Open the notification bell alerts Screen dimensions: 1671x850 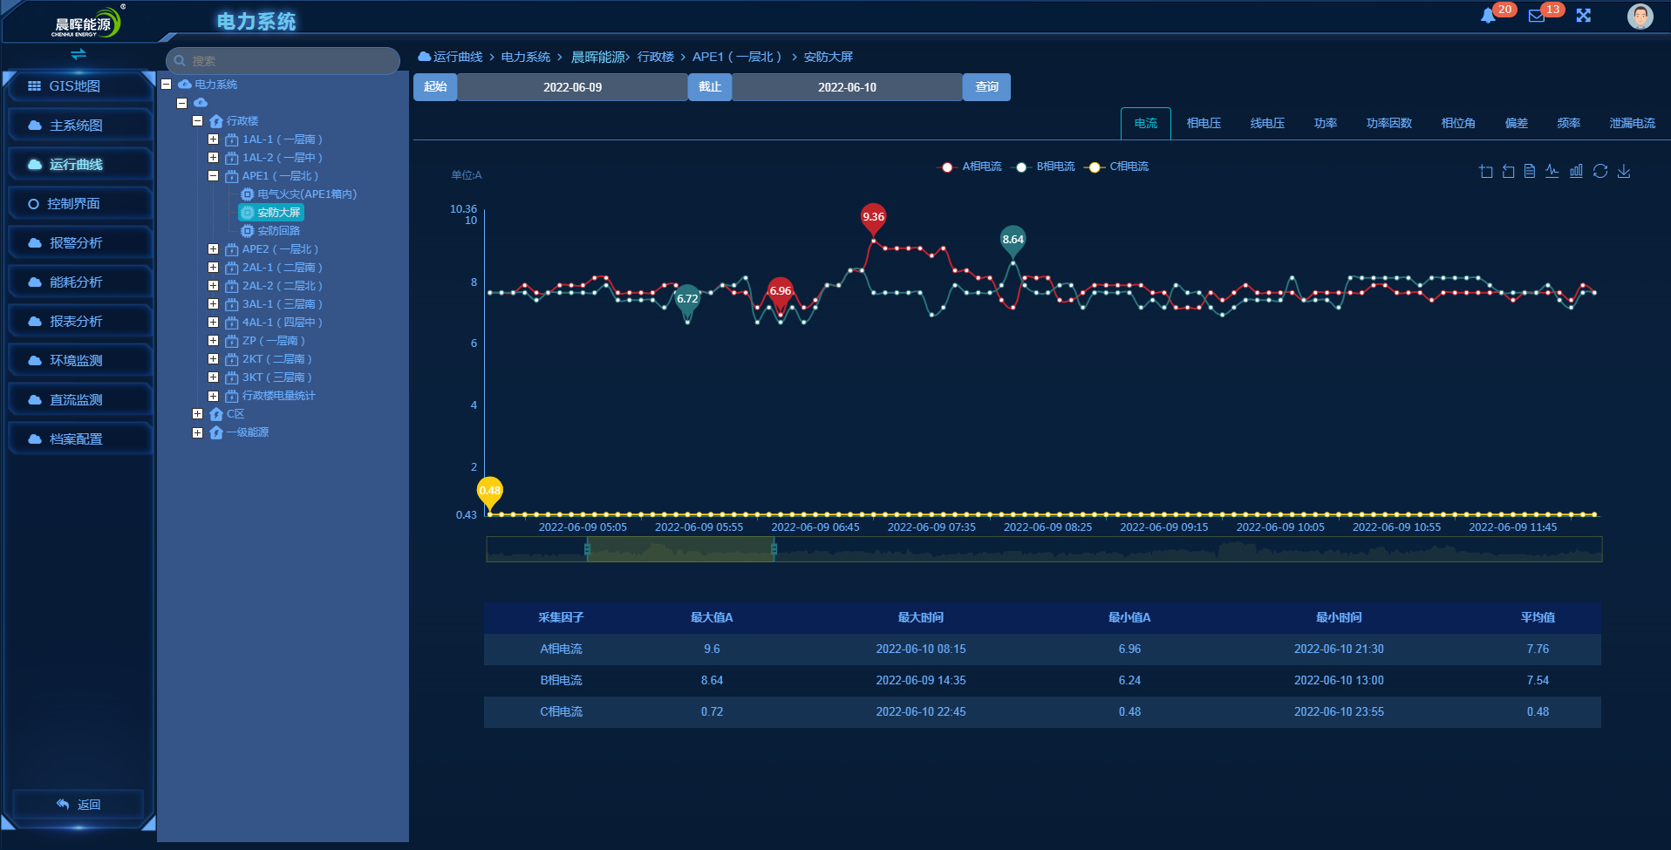1488,16
